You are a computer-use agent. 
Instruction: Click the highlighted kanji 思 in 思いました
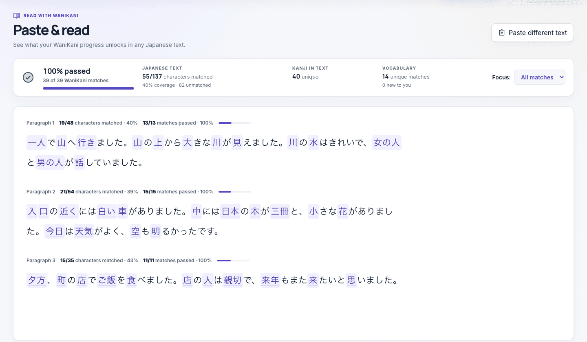(351, 280)
